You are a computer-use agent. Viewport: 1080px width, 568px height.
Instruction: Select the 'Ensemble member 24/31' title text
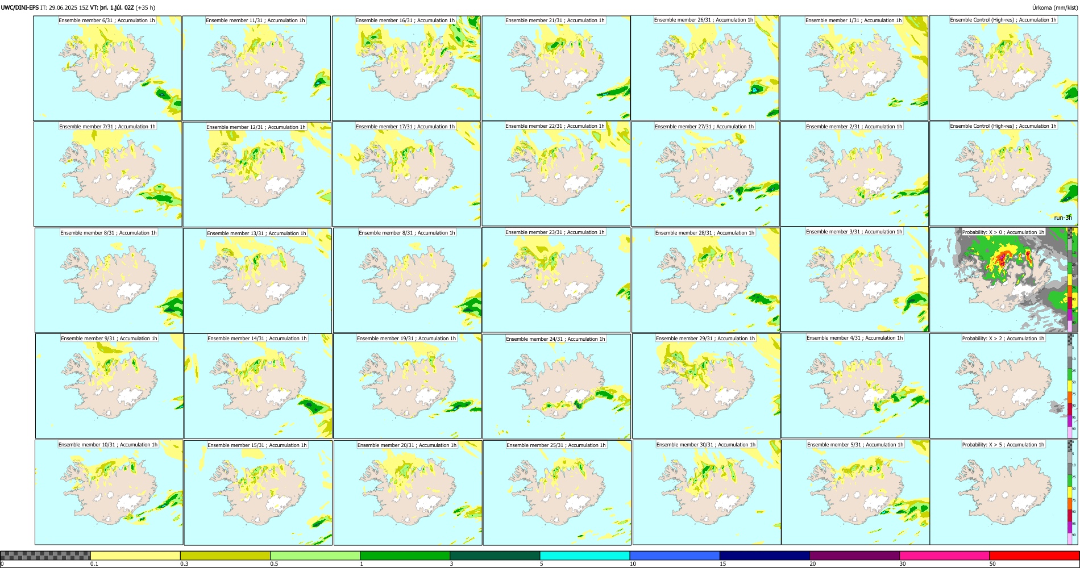[556, 339]
